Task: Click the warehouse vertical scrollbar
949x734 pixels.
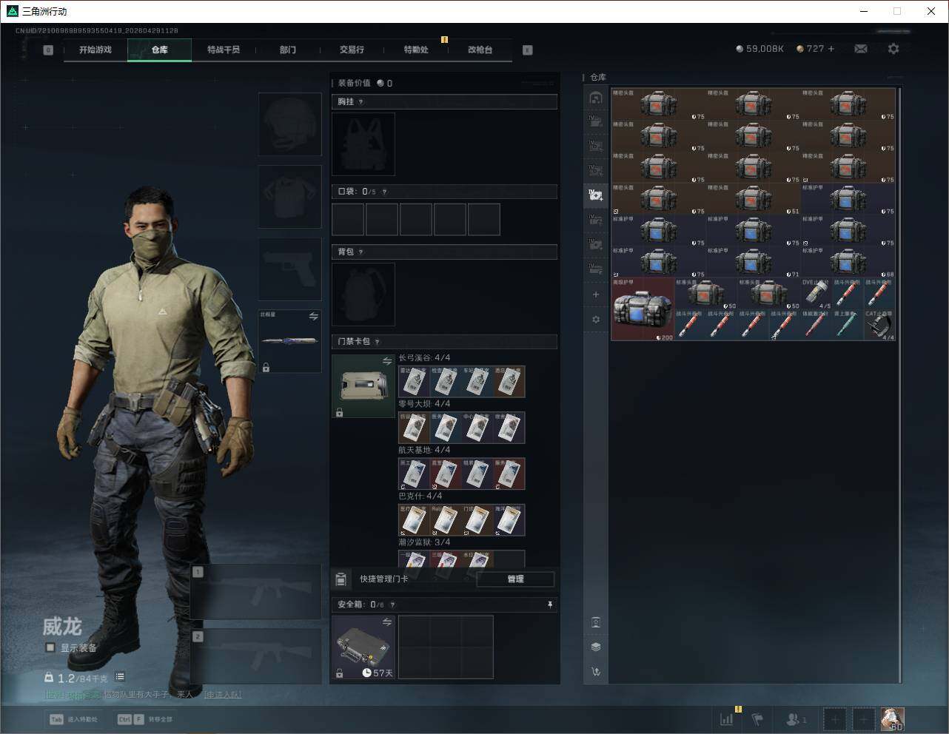Action: click(x=899, y=385)
